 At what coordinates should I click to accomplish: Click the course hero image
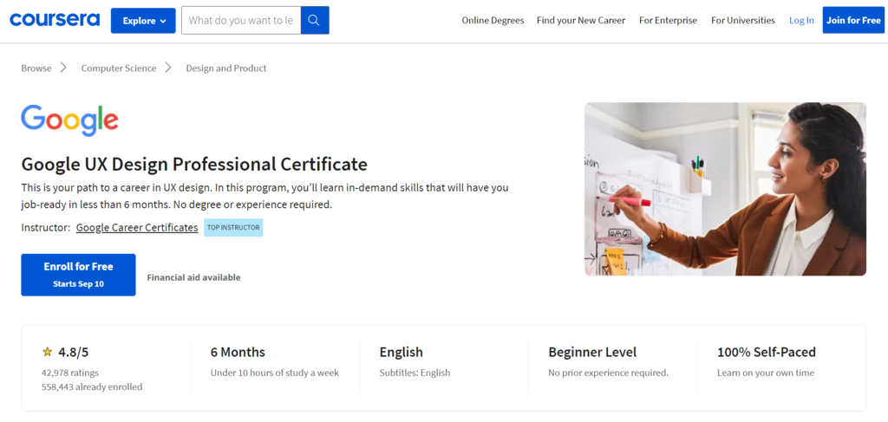(725, 189)
